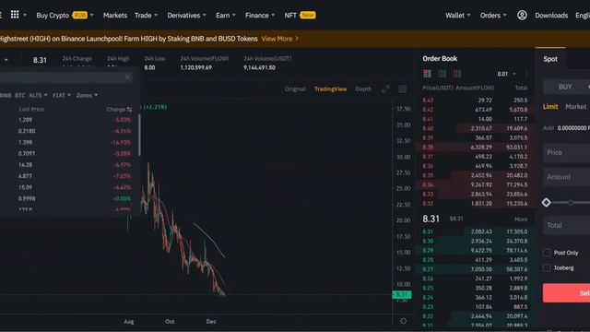Open the apps grid menu icon
The width and height of the screenshot is (590, 332).
pyautogui.click(x=15, y=15)
